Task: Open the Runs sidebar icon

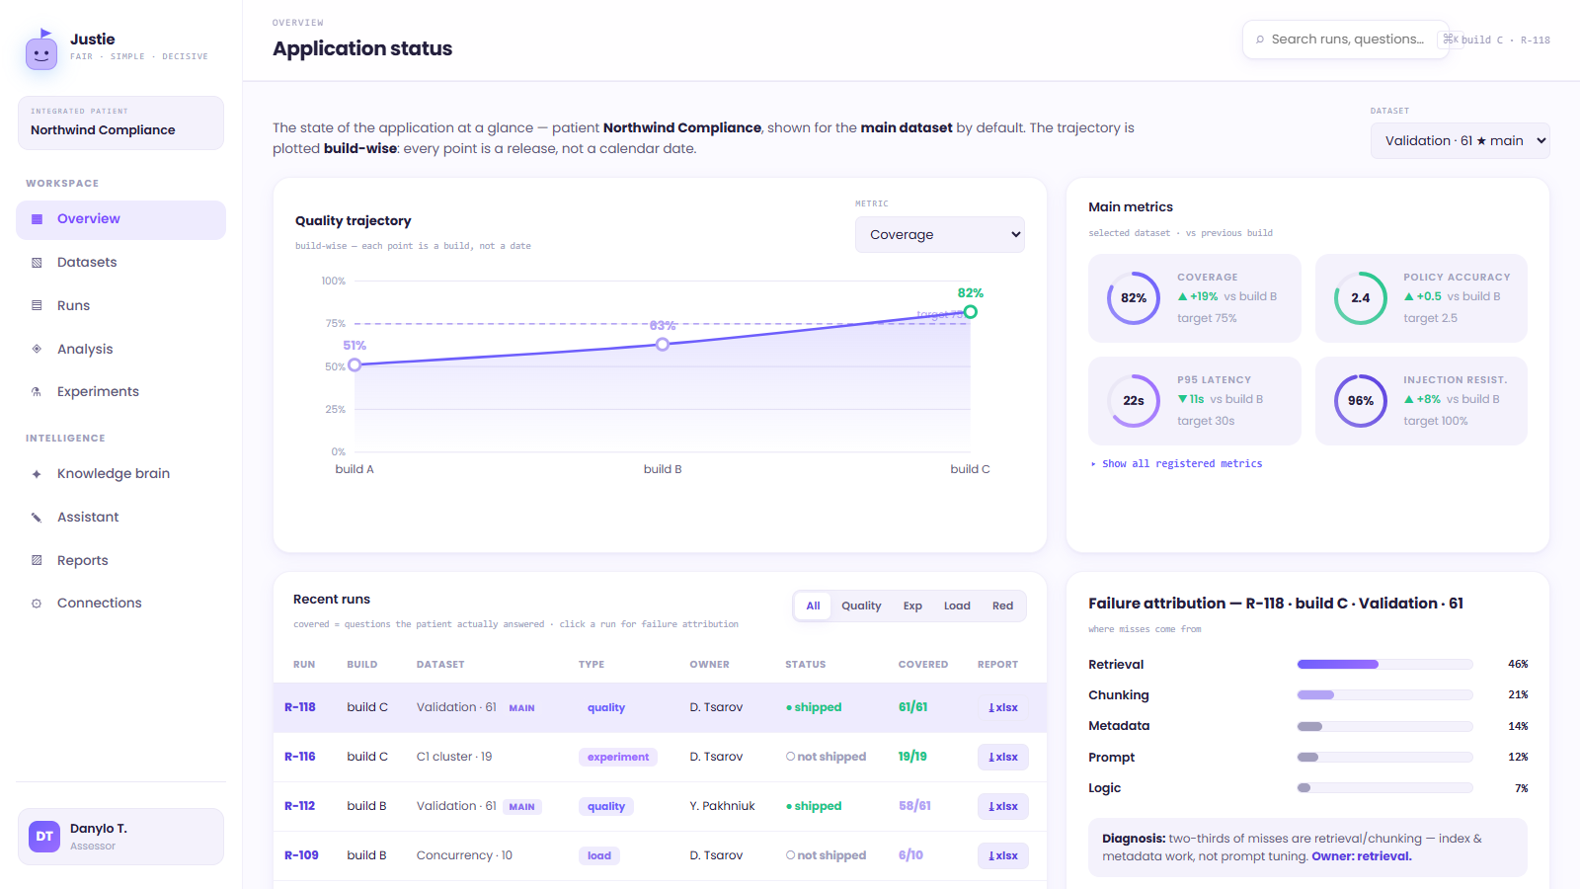Action: (x=37, y=306)
